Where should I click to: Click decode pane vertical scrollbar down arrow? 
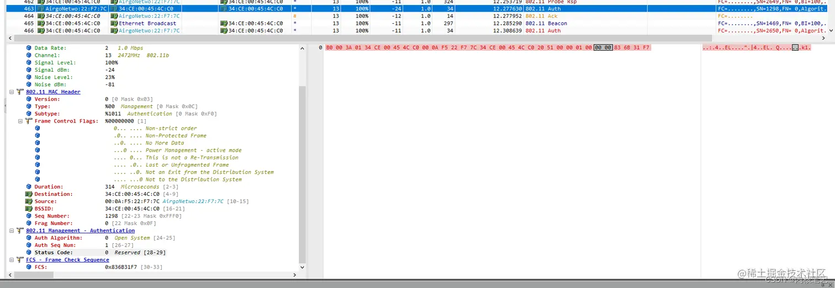coord(302,268)
